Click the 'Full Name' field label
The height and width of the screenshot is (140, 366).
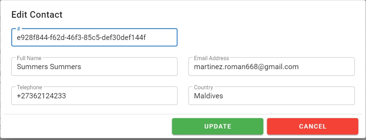pyautogui.click(x=30, y=58)
